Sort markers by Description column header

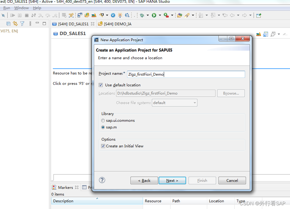click(x=97, y=201)
